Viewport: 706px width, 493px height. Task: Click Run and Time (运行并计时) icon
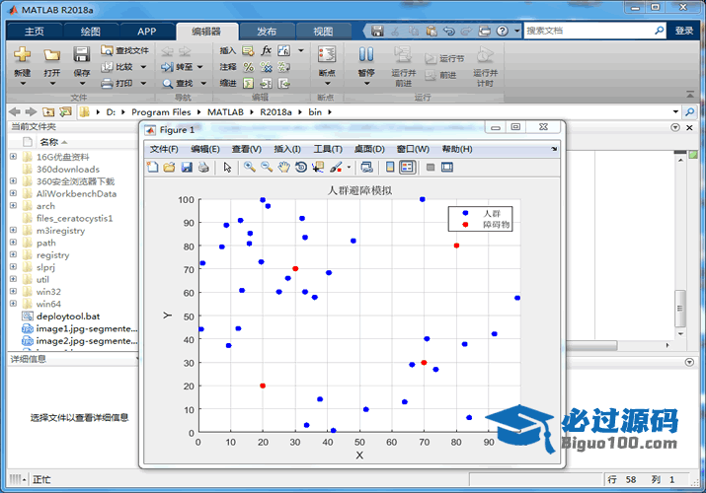click(486, 54)
